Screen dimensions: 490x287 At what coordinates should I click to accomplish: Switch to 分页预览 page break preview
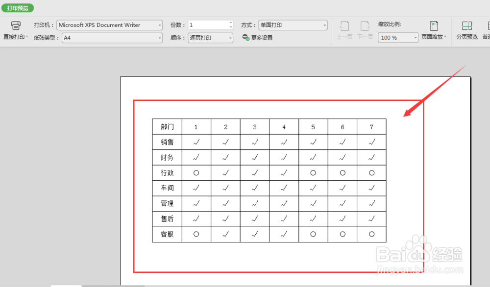[x=467, y=30]
